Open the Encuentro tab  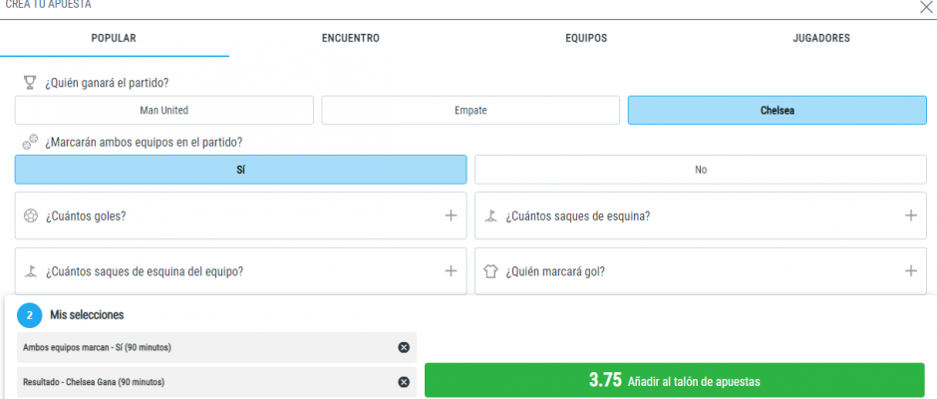pos(350,38)
